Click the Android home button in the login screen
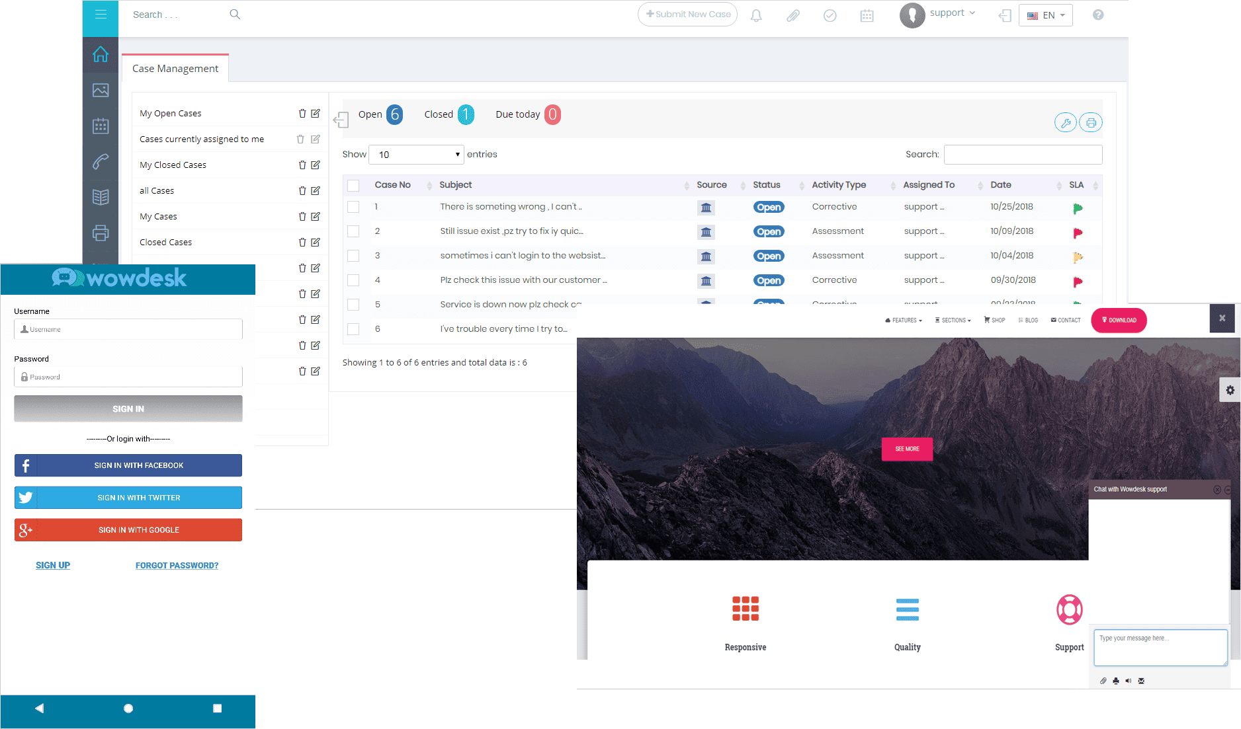 pyautogui.click(x=128, y=708)
